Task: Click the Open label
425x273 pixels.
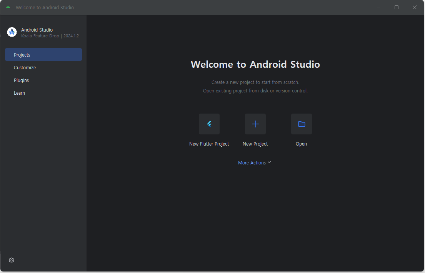Action: point(301,144)
